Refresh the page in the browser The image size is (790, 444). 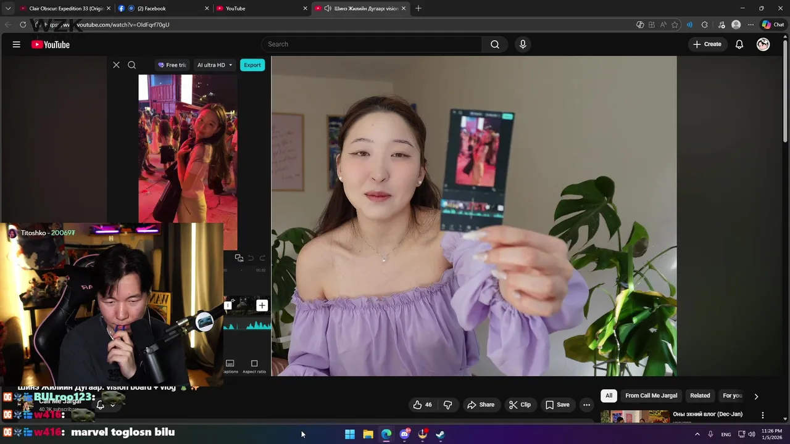point(23,25)
